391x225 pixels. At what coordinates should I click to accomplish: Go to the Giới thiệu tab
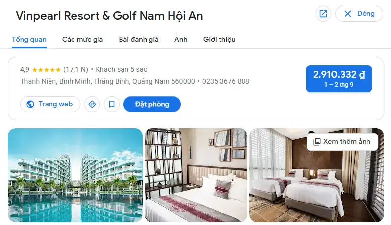click(219, 39)
